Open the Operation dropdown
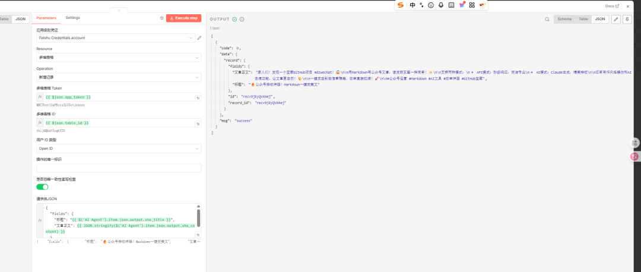 118,77
